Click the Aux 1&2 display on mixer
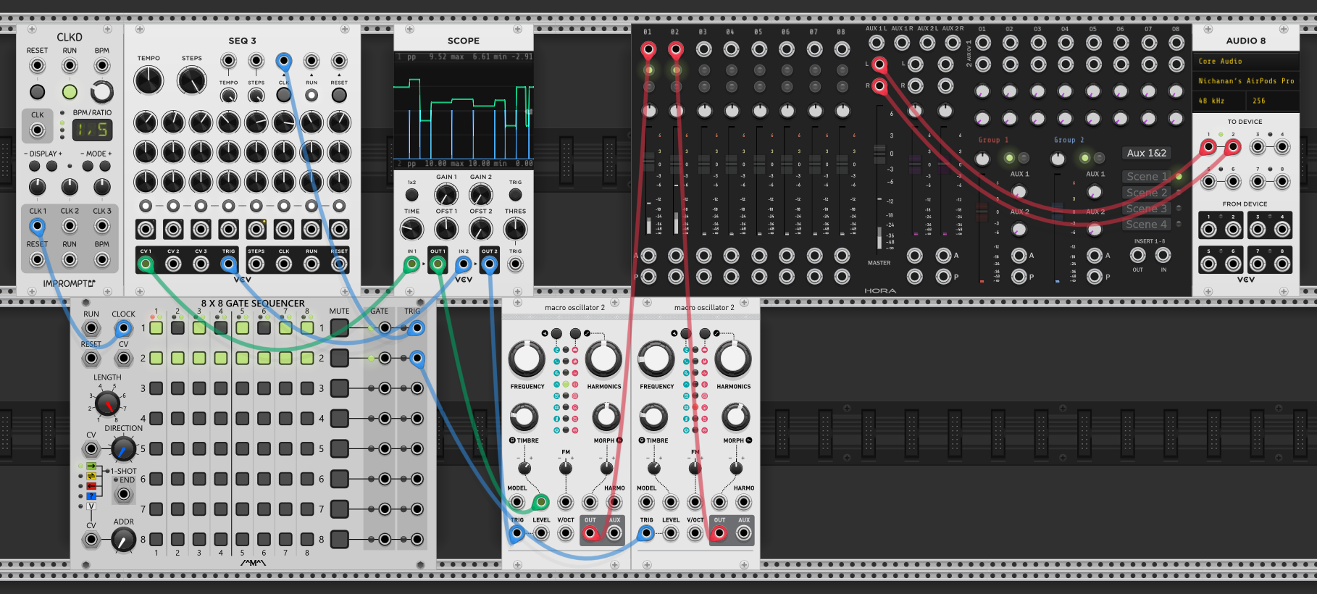This screenshot has height=594, width=1317. pyautogui.click(x=1147, y=153)
